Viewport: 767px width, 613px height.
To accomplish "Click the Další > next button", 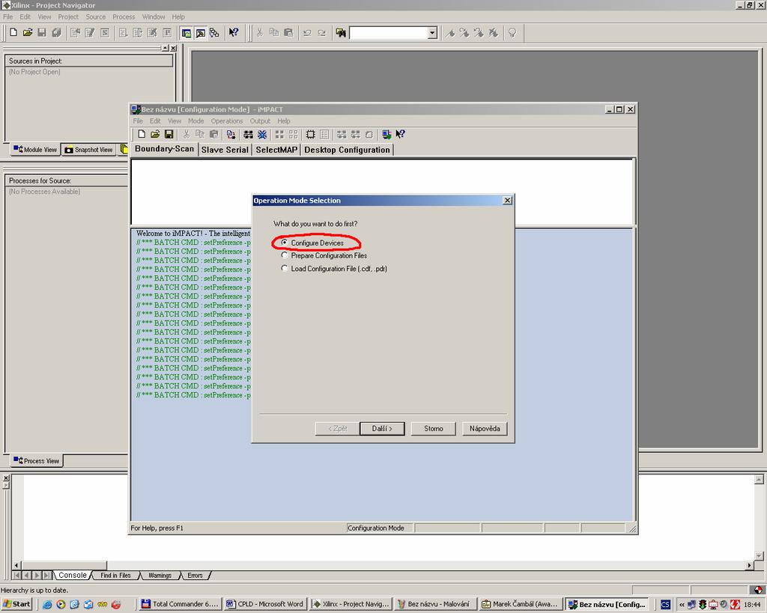I will coord(382,428).
